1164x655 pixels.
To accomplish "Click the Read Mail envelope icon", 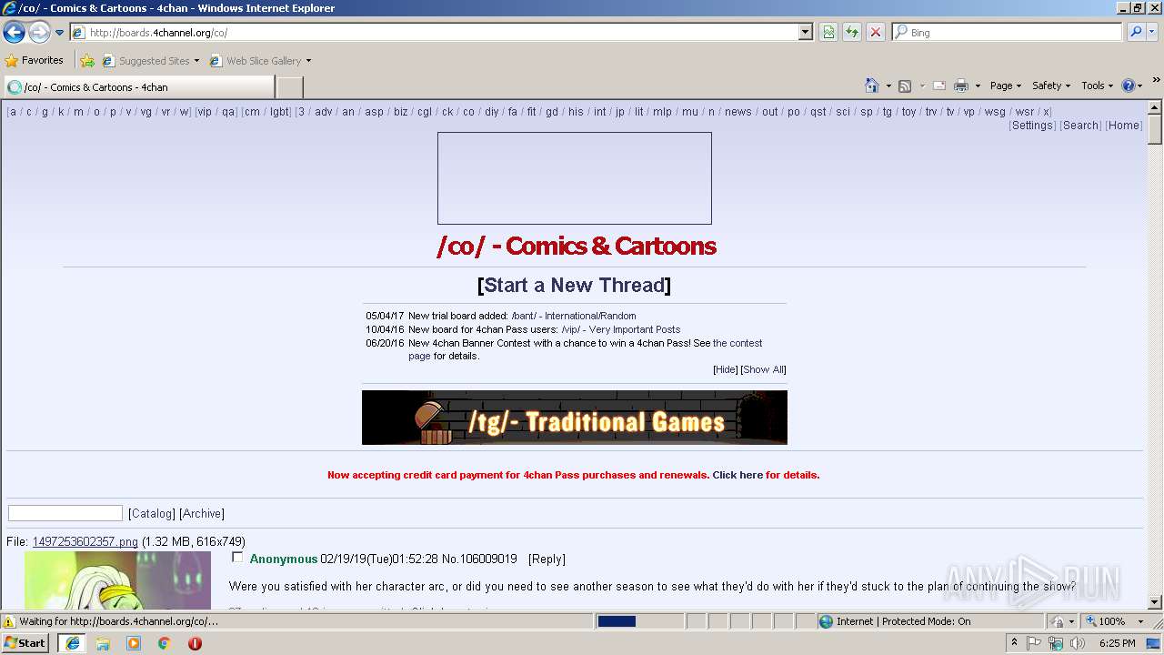I will click(939, 86).
